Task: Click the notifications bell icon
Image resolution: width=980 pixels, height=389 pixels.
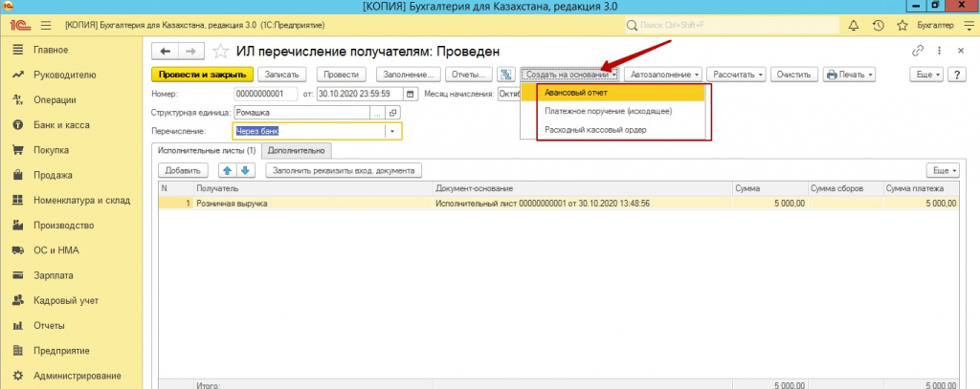Action: tap(853, 26)
